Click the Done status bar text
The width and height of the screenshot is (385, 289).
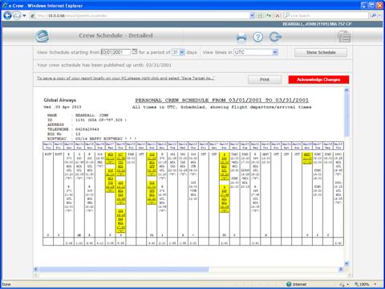[6, 284]
